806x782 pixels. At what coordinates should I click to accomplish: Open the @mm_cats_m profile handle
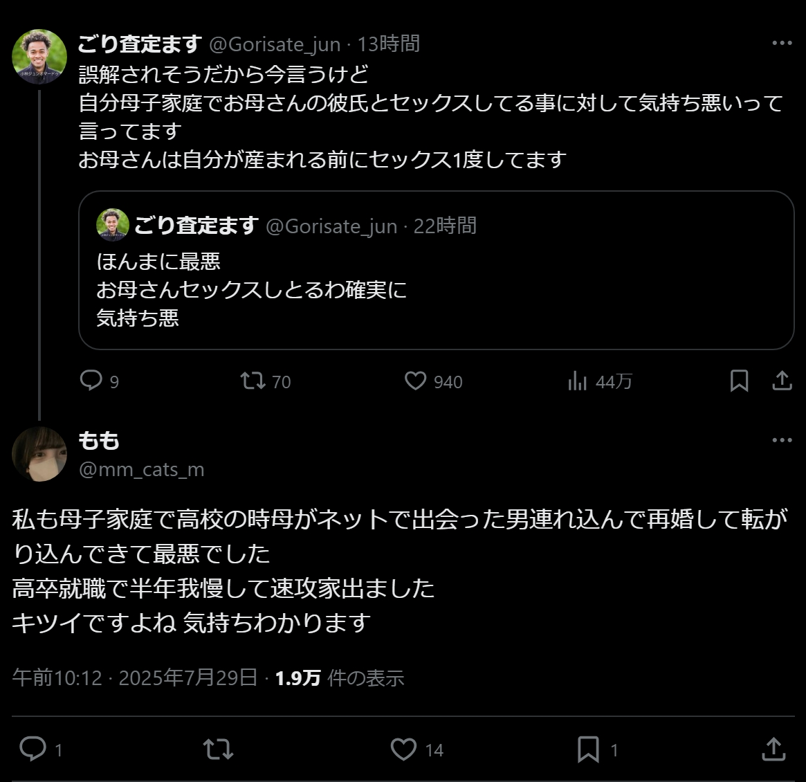[x=142, y=470]
